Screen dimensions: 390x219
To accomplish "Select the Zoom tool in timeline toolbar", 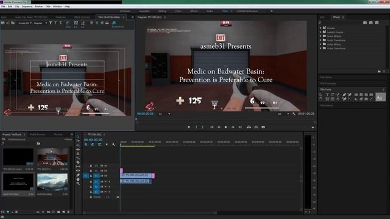I will [x=78, y=184].
